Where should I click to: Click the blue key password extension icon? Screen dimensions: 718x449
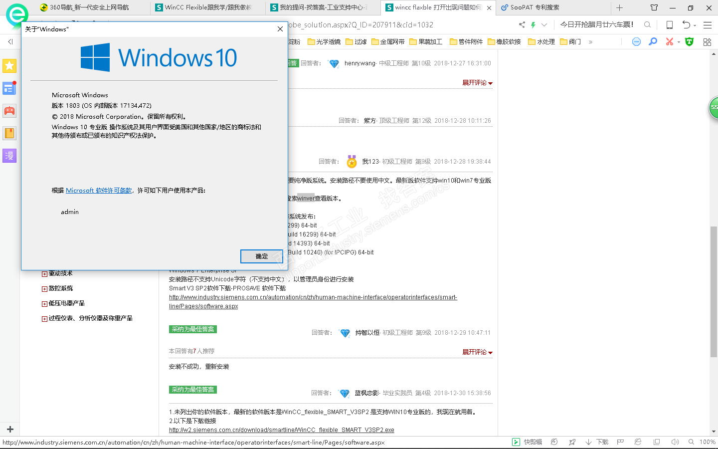click(x=653, y=42)
